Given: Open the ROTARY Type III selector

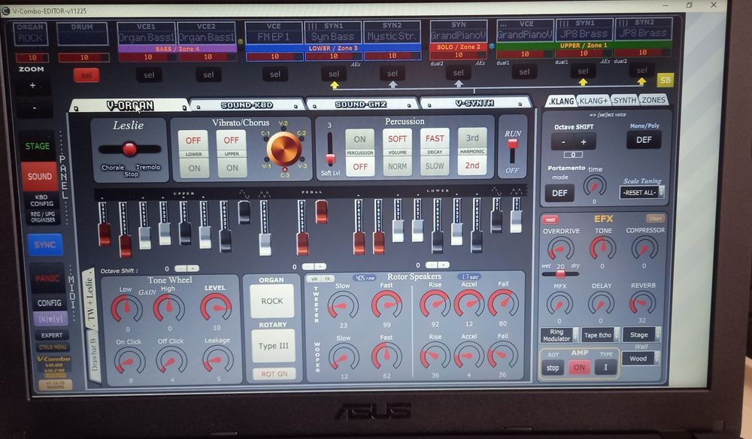Looking at the screenshot, I should click(x=274, y=346).
